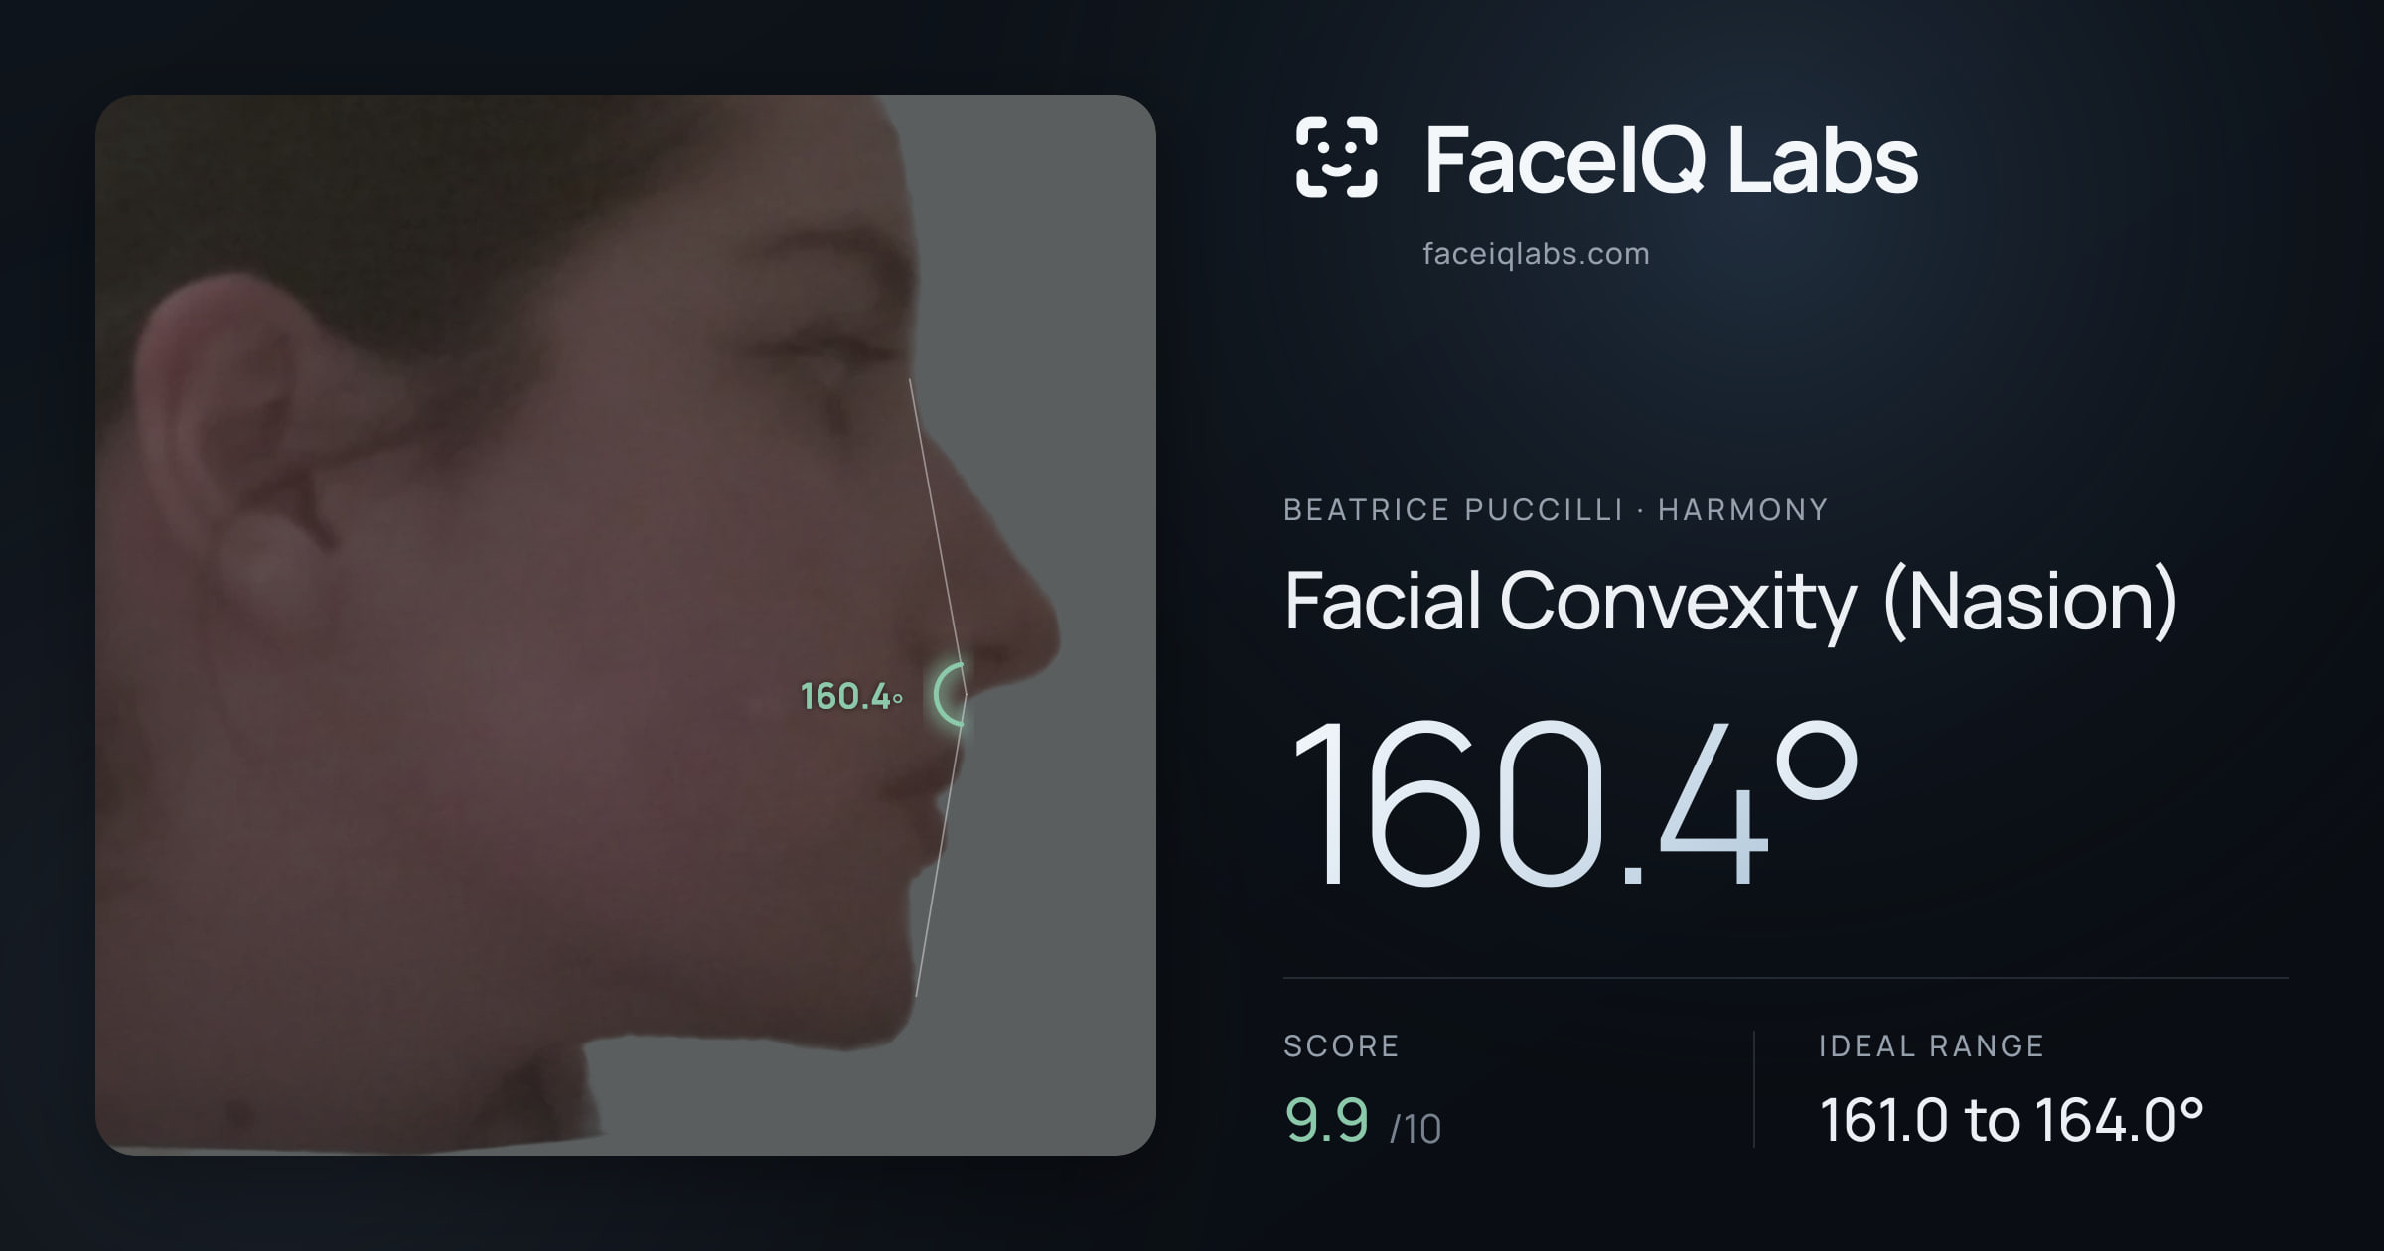2384x1251 pixels.
Task: Click the 160.4° label on the photo
Action: click(851, 696)
